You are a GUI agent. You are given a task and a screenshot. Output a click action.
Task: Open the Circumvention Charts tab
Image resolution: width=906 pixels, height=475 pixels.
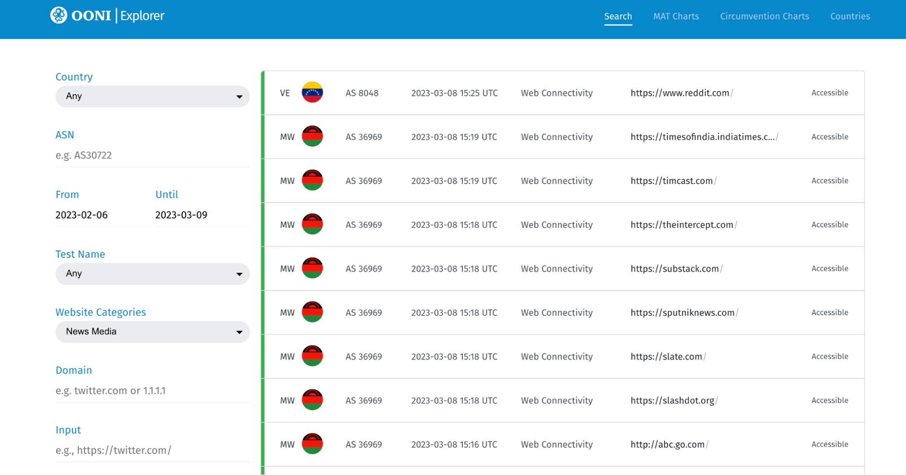tap(764, 16)
